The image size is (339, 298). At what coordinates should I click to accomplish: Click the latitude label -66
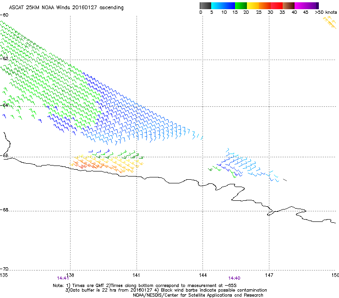(4, 155)
